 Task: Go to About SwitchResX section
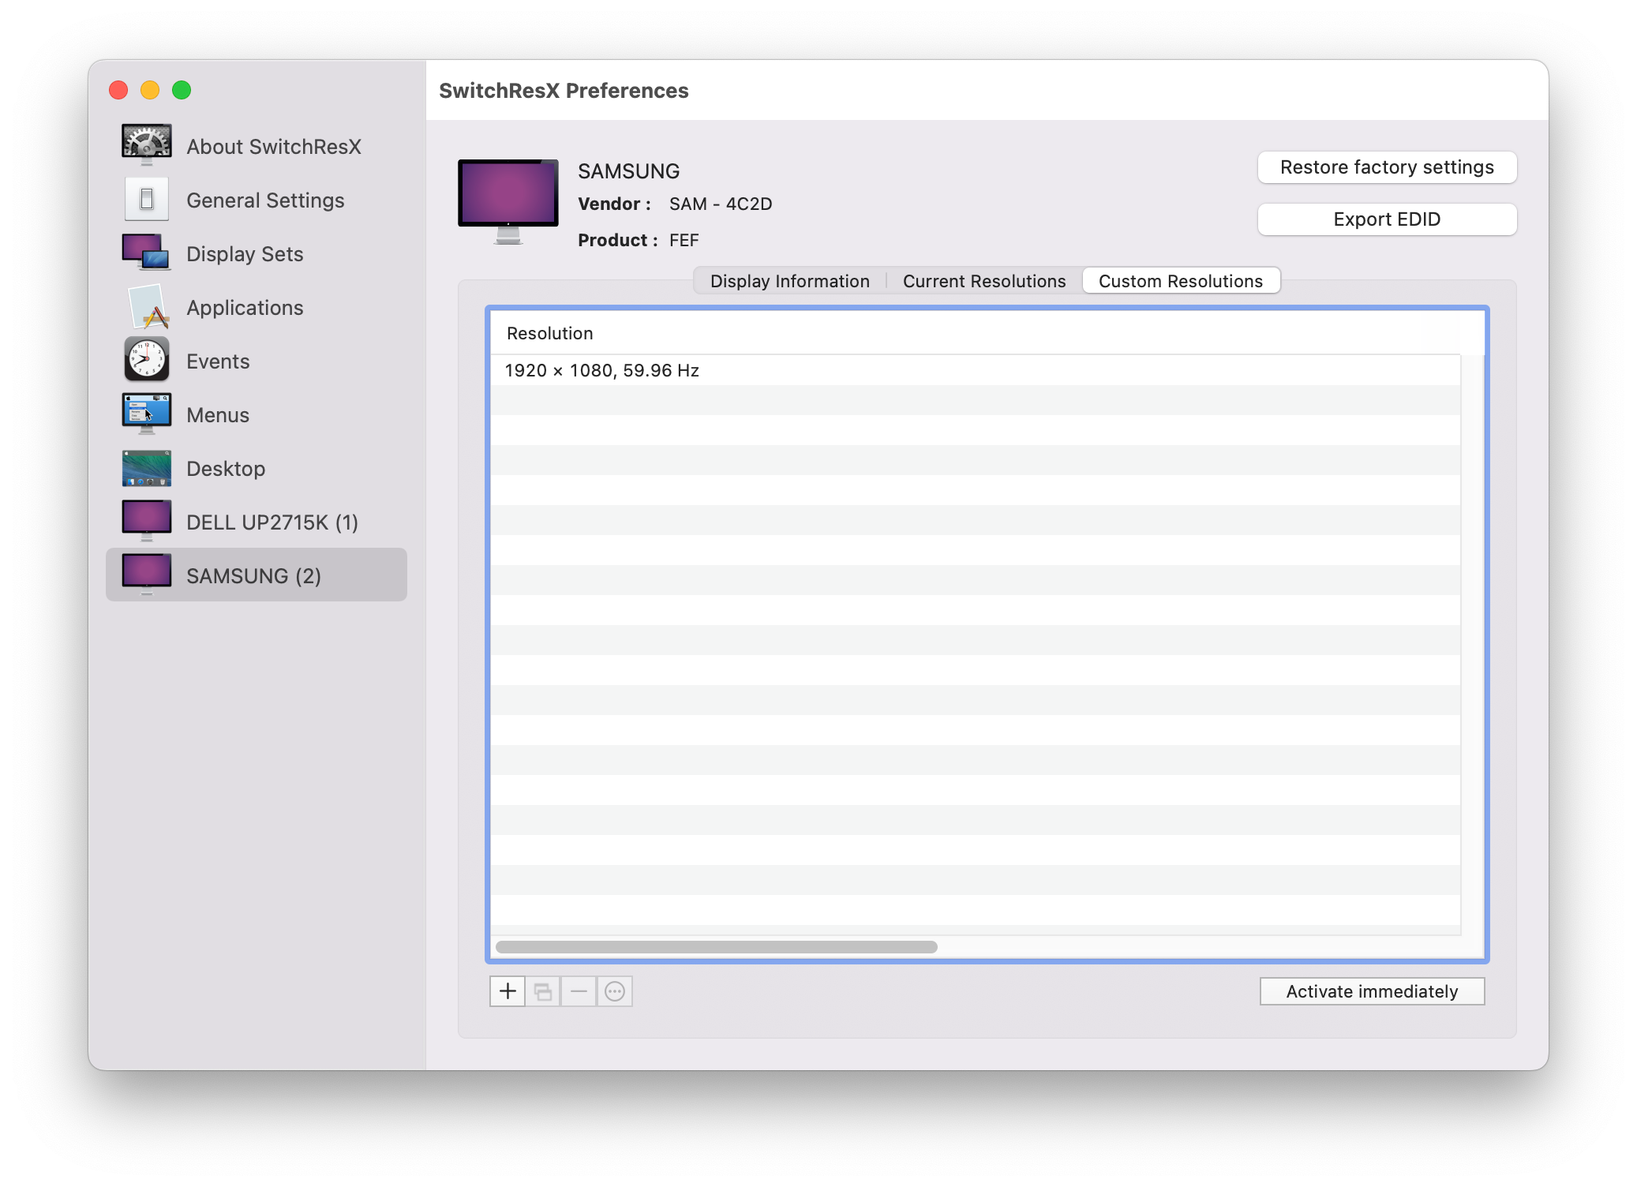click(274, 147)
